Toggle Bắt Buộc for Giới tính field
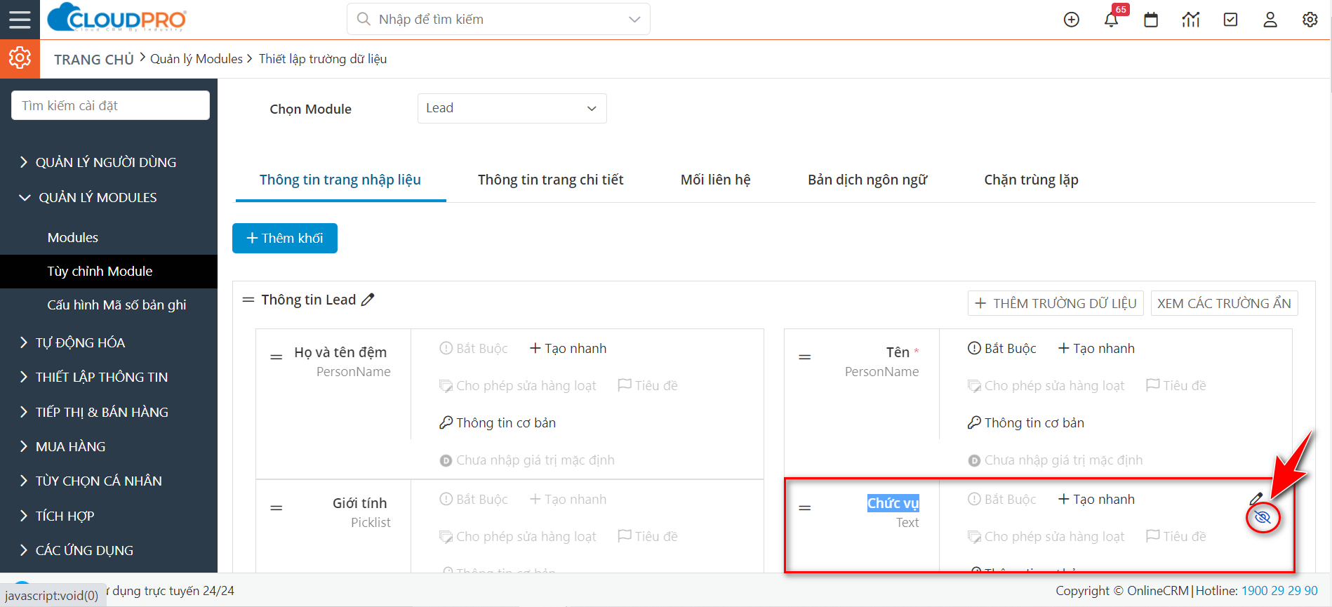Image resolution: width=1332 pixels, height=607 pixels. click(x=474, y=500)
